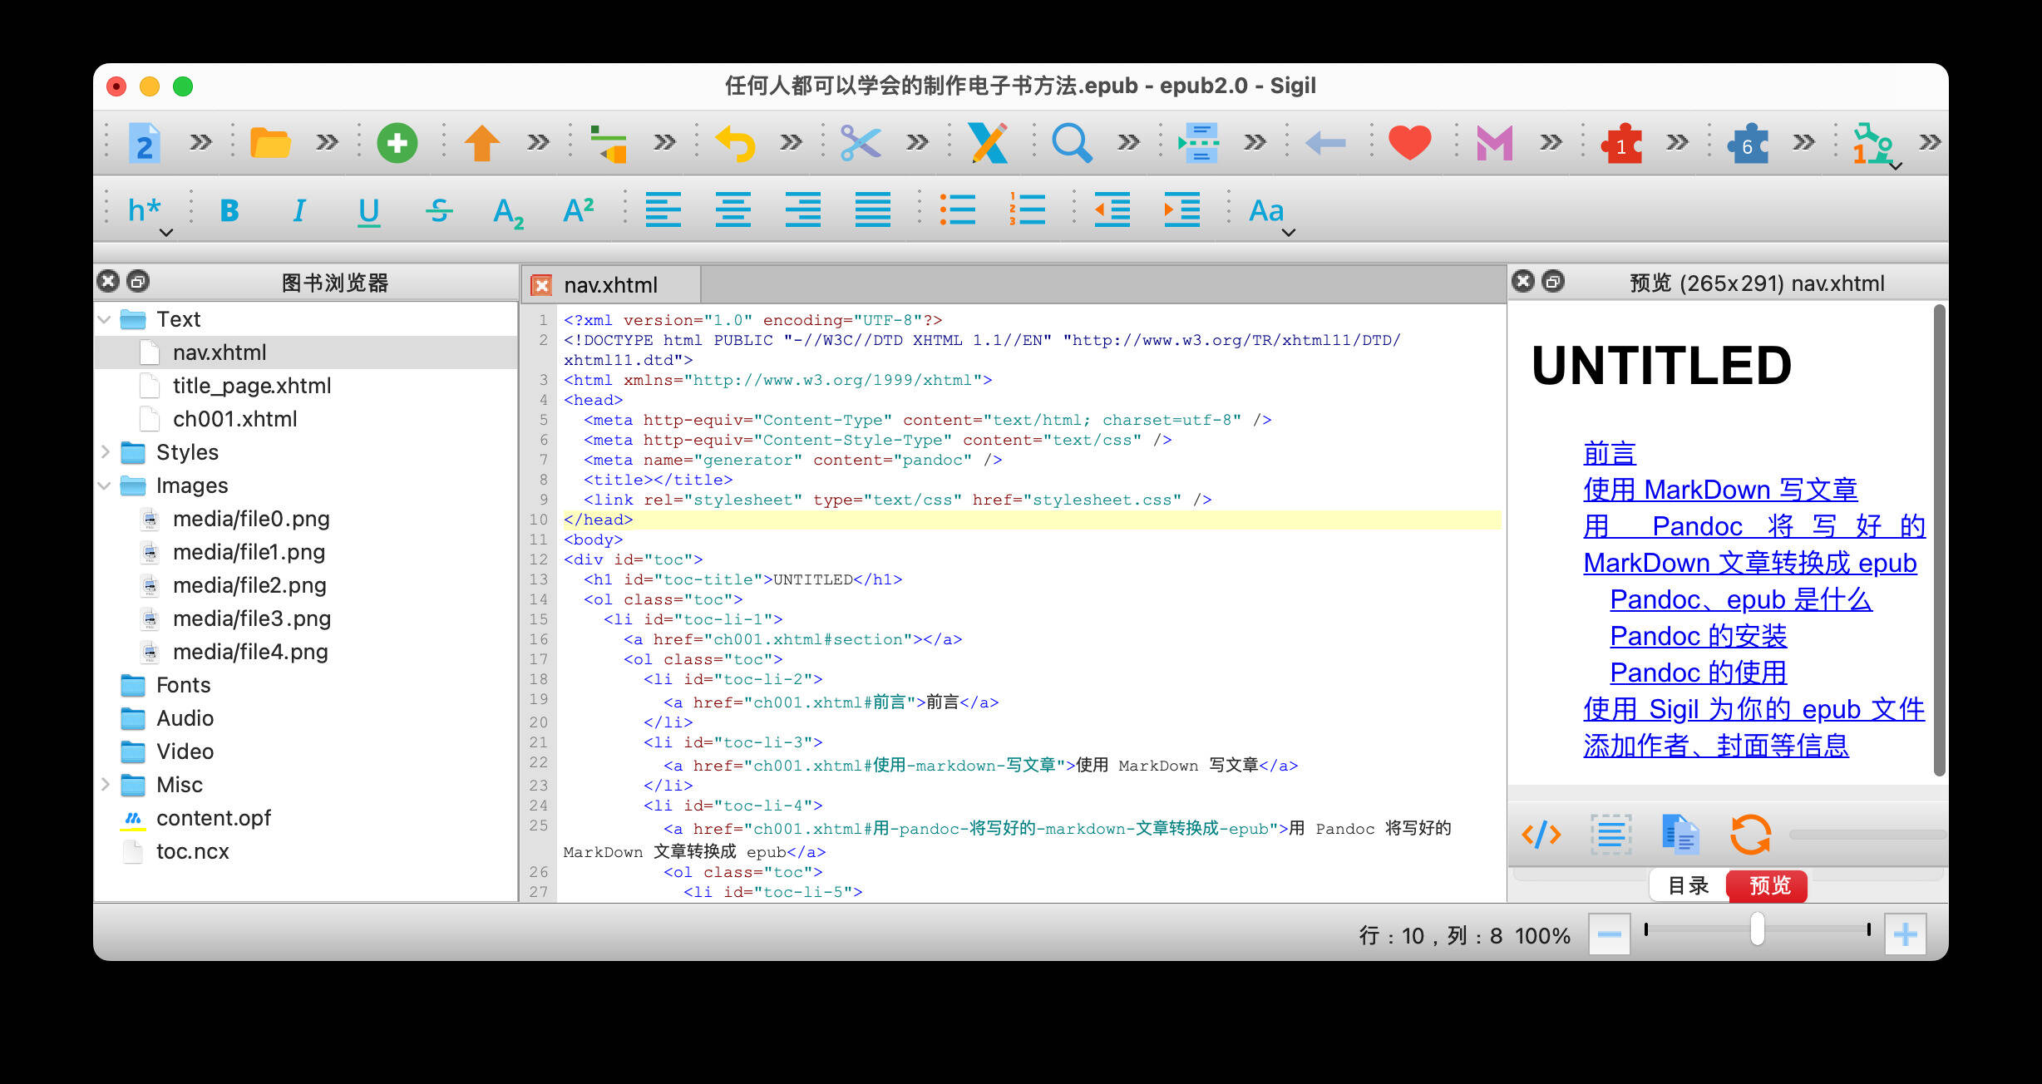Click the insert split marker toolbar icon

pyautogui.click(x=1199, y=143)
